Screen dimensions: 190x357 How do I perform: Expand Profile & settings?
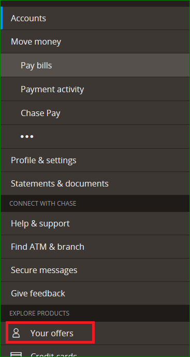point(95,160)
